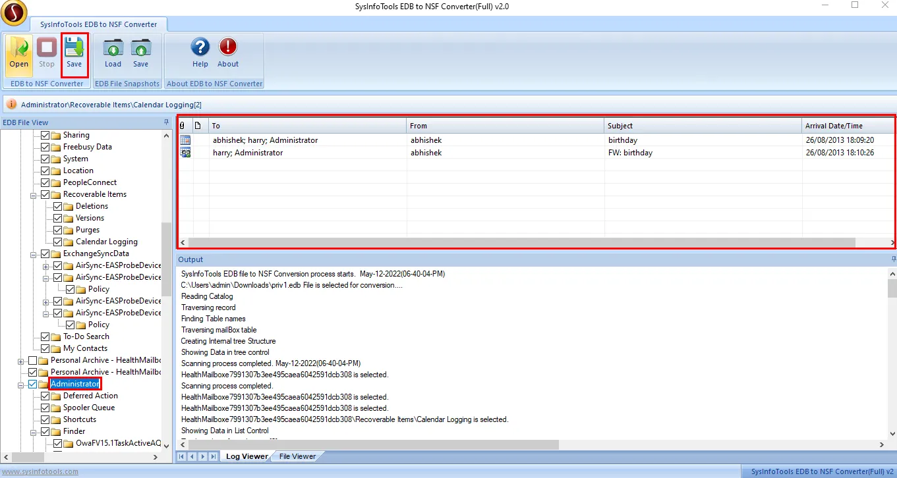Viewport: 897px width, 478px height.
Task: Click the Save icon in EDB to NSF Converter group
Action: (74, 53)
